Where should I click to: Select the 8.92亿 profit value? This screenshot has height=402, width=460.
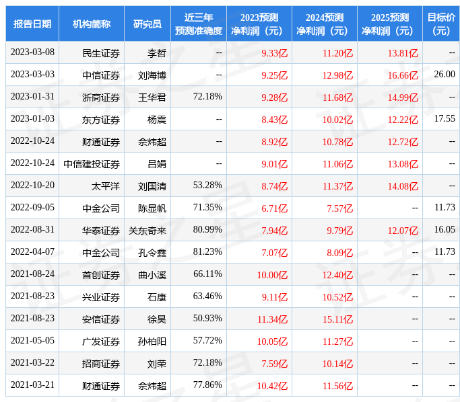pyautogui.click(x=275, y=142)
